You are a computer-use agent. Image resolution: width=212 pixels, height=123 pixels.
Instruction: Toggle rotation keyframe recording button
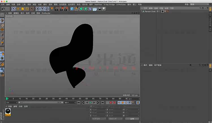point(126,103)
